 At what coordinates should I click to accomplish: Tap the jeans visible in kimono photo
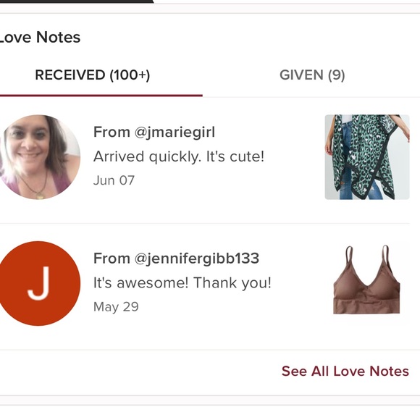pos(347,161)
